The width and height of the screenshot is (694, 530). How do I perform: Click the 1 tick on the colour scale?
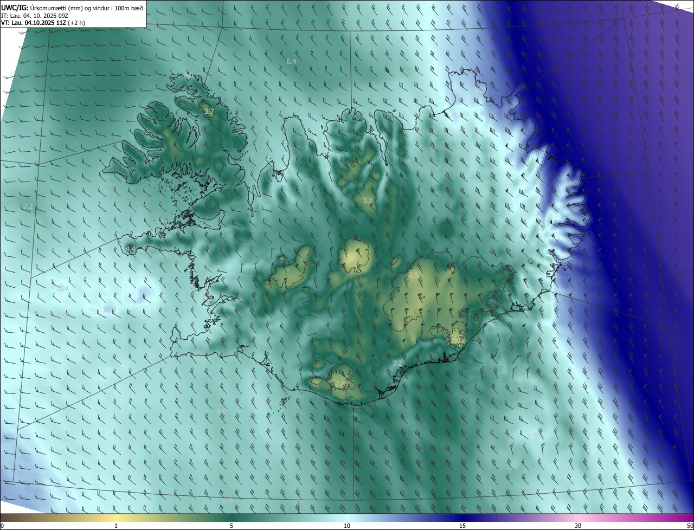pos(116,526)
